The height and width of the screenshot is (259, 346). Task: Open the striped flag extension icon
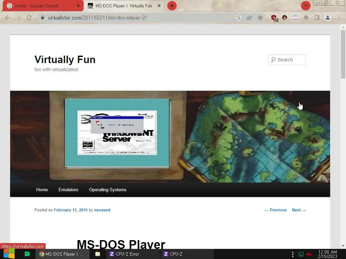pyautogui.click(x=295, y=18)
